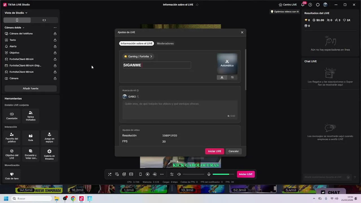Open the 'Galería de Regalos' tool

click(x=49, y=154)
